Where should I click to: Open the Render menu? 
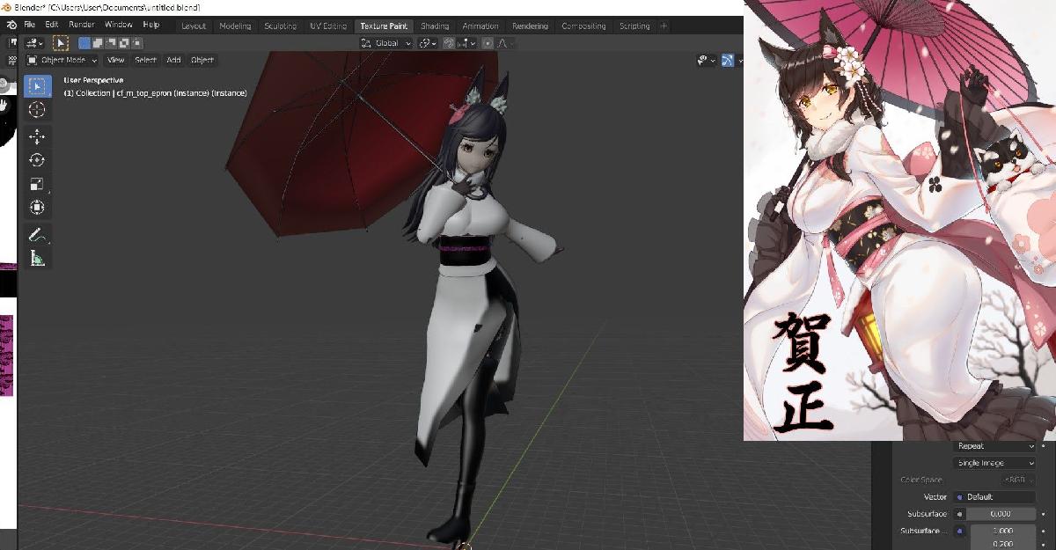(81, 26)
